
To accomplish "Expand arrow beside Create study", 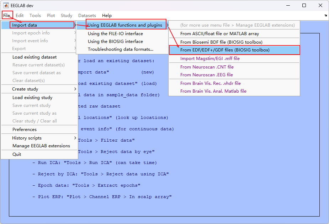I will point(75,89).
